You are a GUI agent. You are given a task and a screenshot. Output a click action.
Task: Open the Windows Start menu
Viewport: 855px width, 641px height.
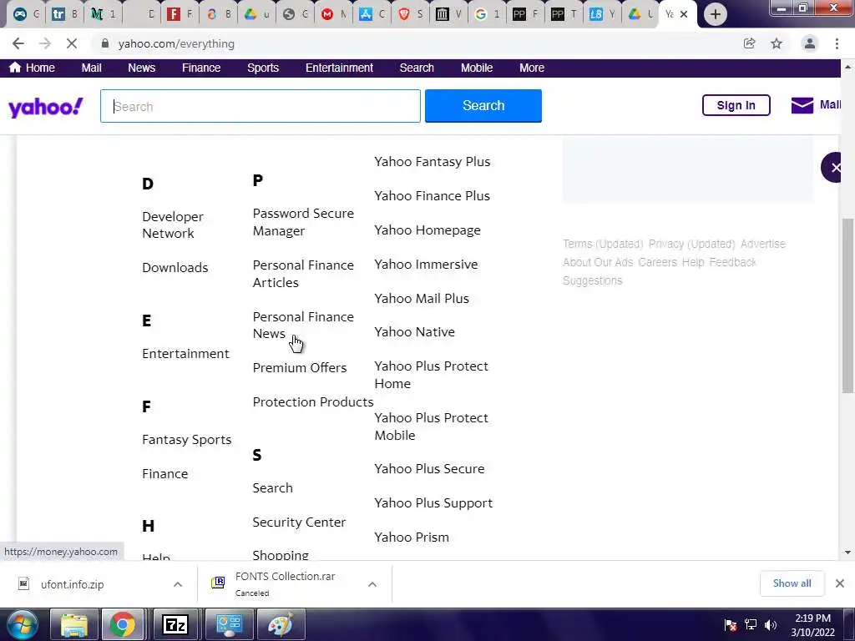point(21,624)
